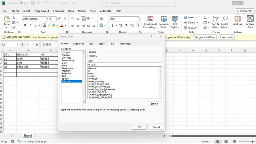The image size is (256, 144).
Task: Select the 0.00 format code
Action: click(91, 74)
